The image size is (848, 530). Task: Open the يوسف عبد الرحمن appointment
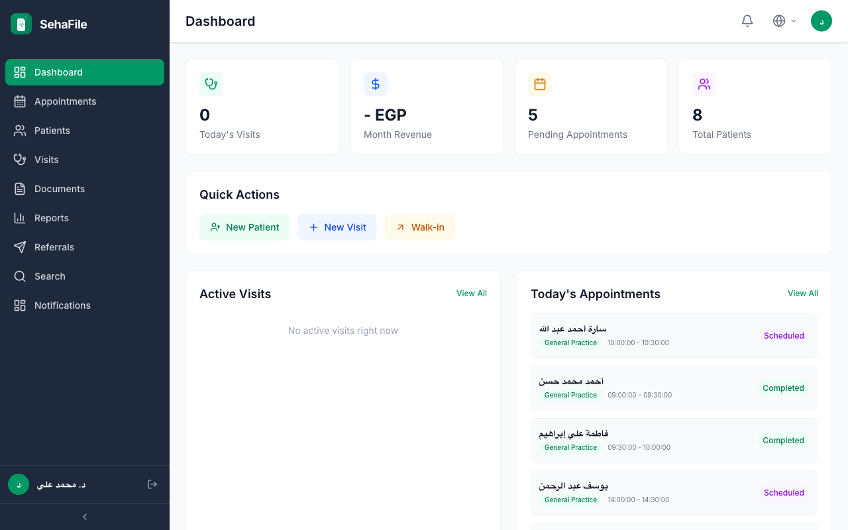tap(674, 493)
